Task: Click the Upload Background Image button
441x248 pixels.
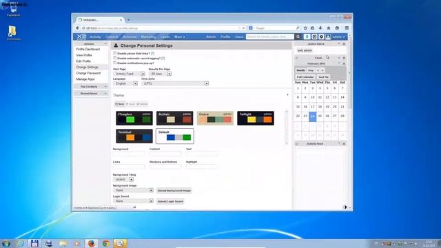Action: 174,191
